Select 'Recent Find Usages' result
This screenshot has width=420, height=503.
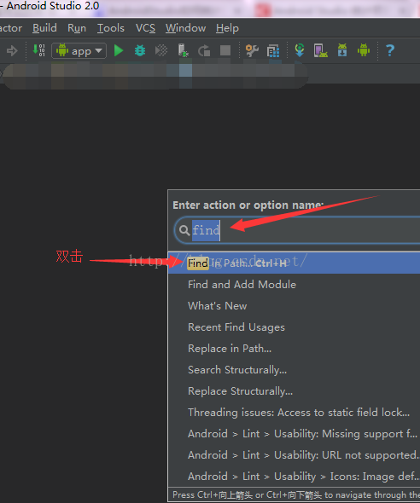coord(294,327)
